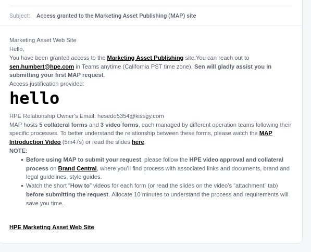Click the 'Marketing Asset Web Site' heading line
The width and height of the screenshot is (311, 252).
(x=43, y=40)
